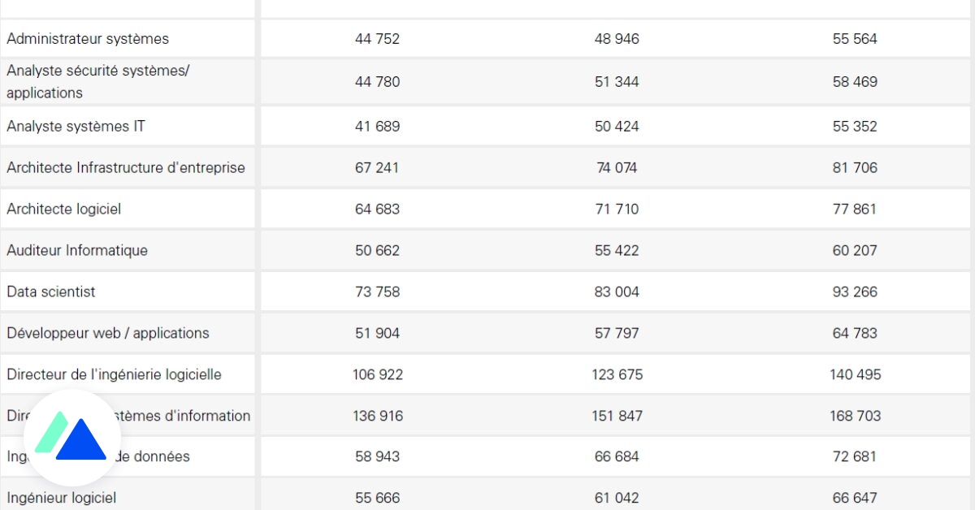The image size is (975, 510).
Task: Click the Auditeur Informatique row label
Action: [x=77, y=251]
